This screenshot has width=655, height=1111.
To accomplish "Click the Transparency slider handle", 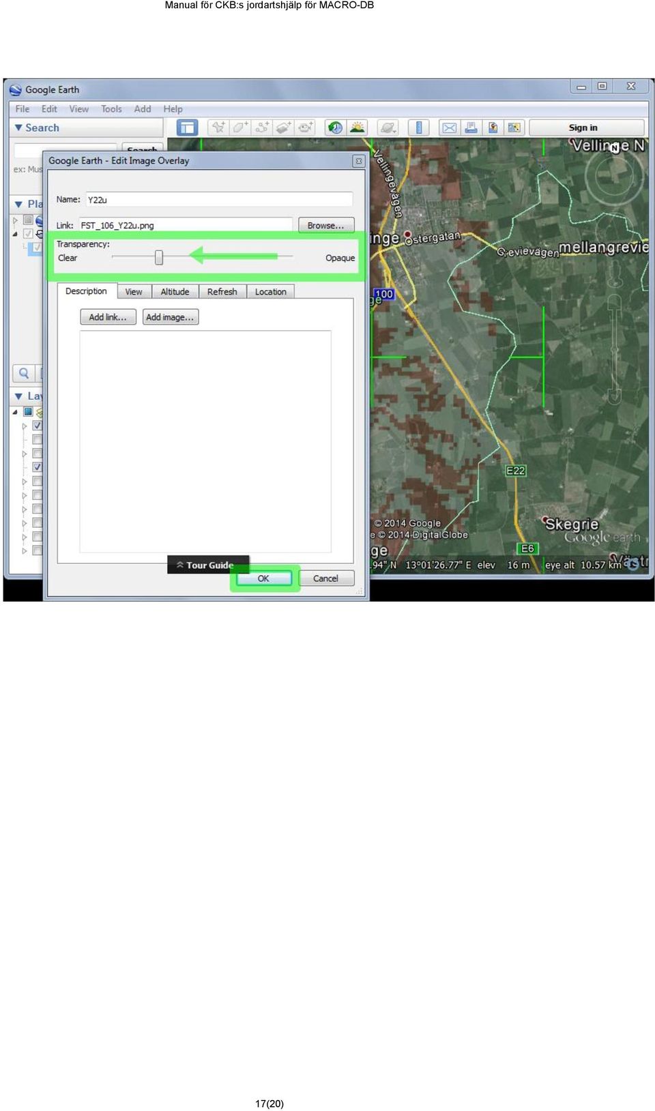I will click(x=159, y=257).
